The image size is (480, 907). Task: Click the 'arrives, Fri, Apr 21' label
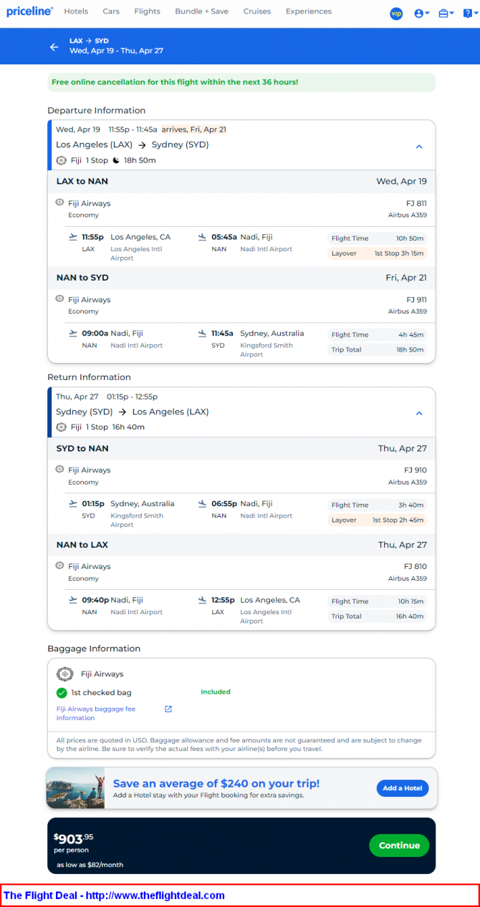[193, 130]
